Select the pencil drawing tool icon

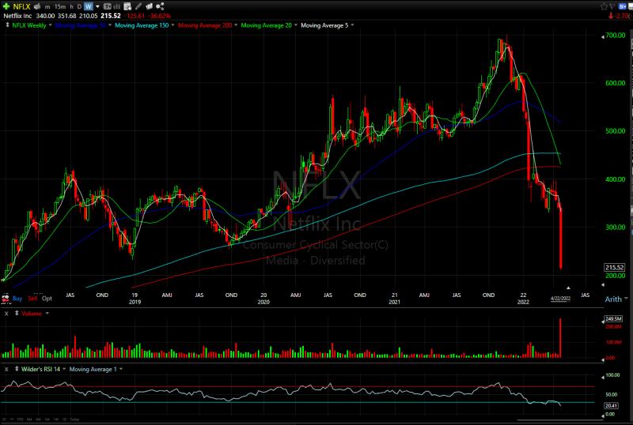[x=138, y=6]
